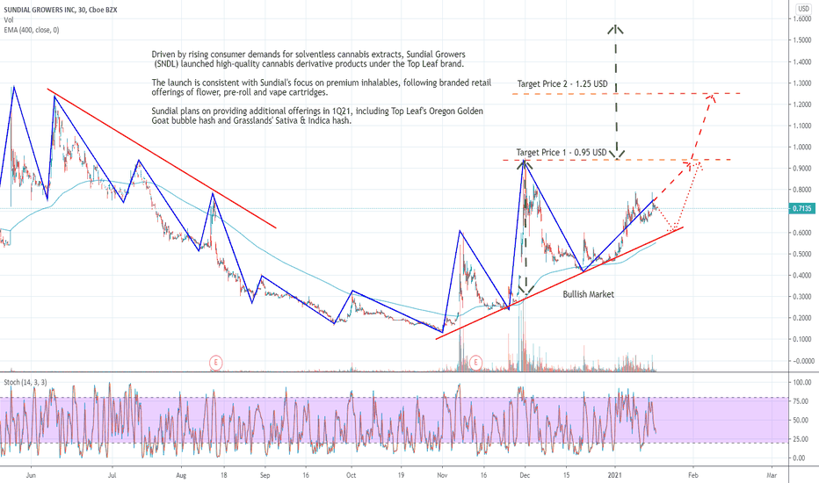Click the 25.00 stochastic axis label
Screen dimensions: 819x483
click(x=801, y=439)
